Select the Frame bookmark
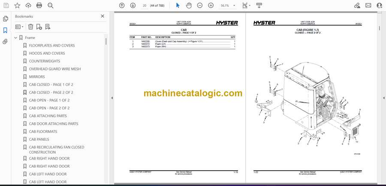Image resolution: width=386 pixels, height=186 pixels. [30, 38]
